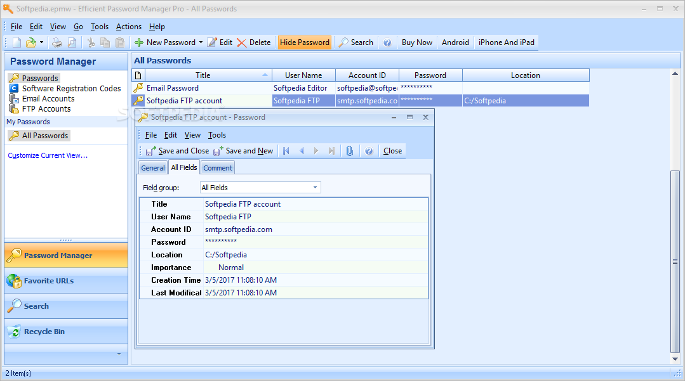Screen dimensions: 685x381
Task: Open the Password Manager navigation panel
Action: [x=66, y=255]
